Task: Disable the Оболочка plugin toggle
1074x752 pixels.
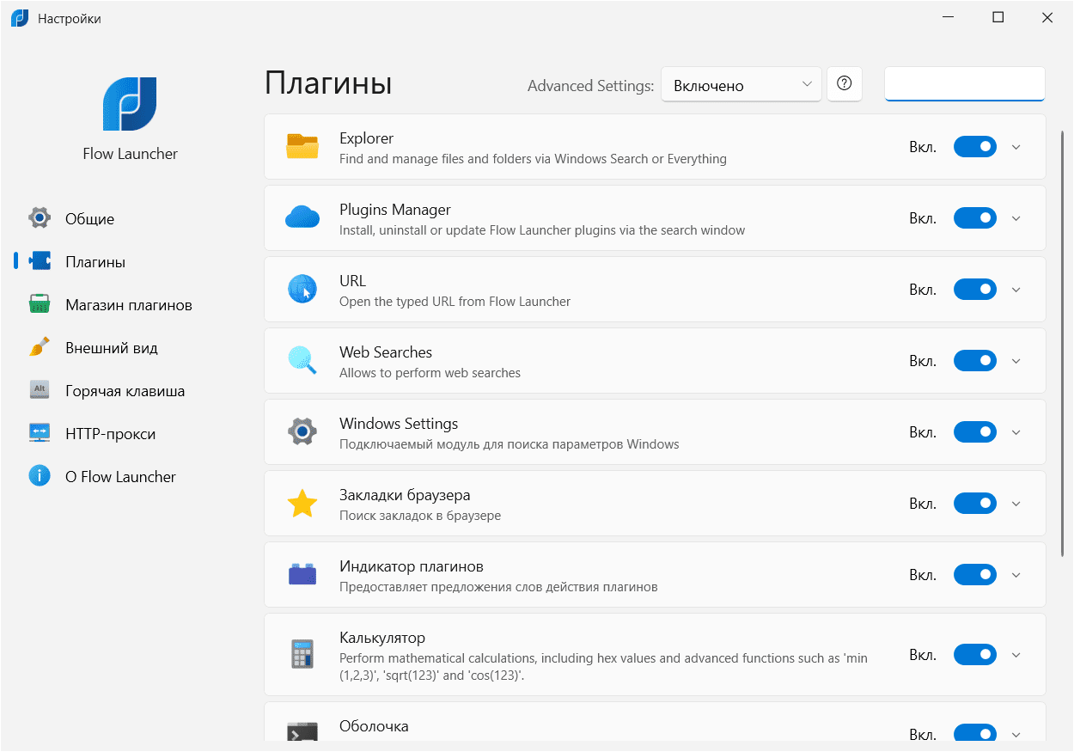Action: [975, 733]
